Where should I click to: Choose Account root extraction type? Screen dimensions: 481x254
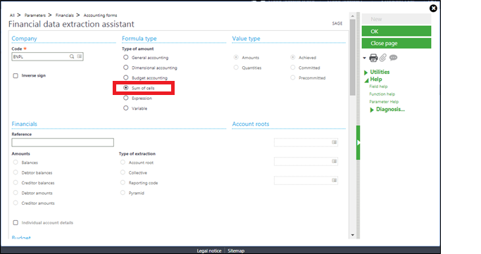(x=123, y=163)
